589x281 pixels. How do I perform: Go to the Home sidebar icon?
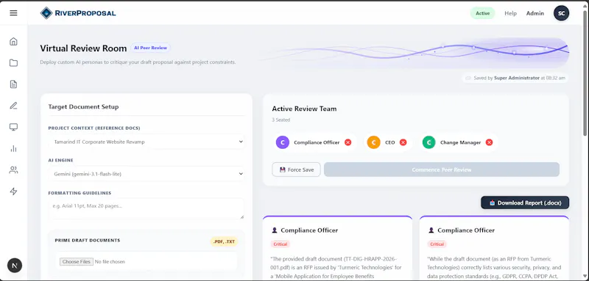click(x=13, y=42)
